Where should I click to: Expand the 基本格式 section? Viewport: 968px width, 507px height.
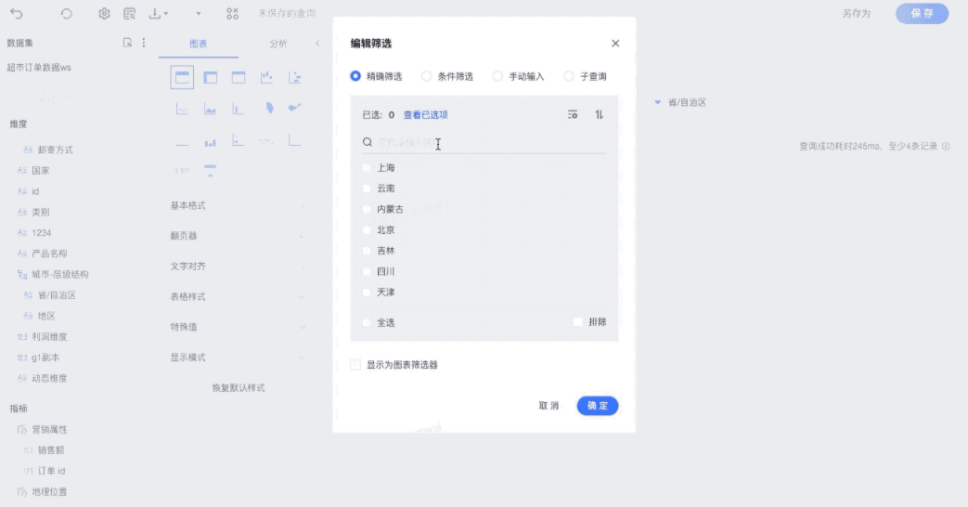[237, 205]
